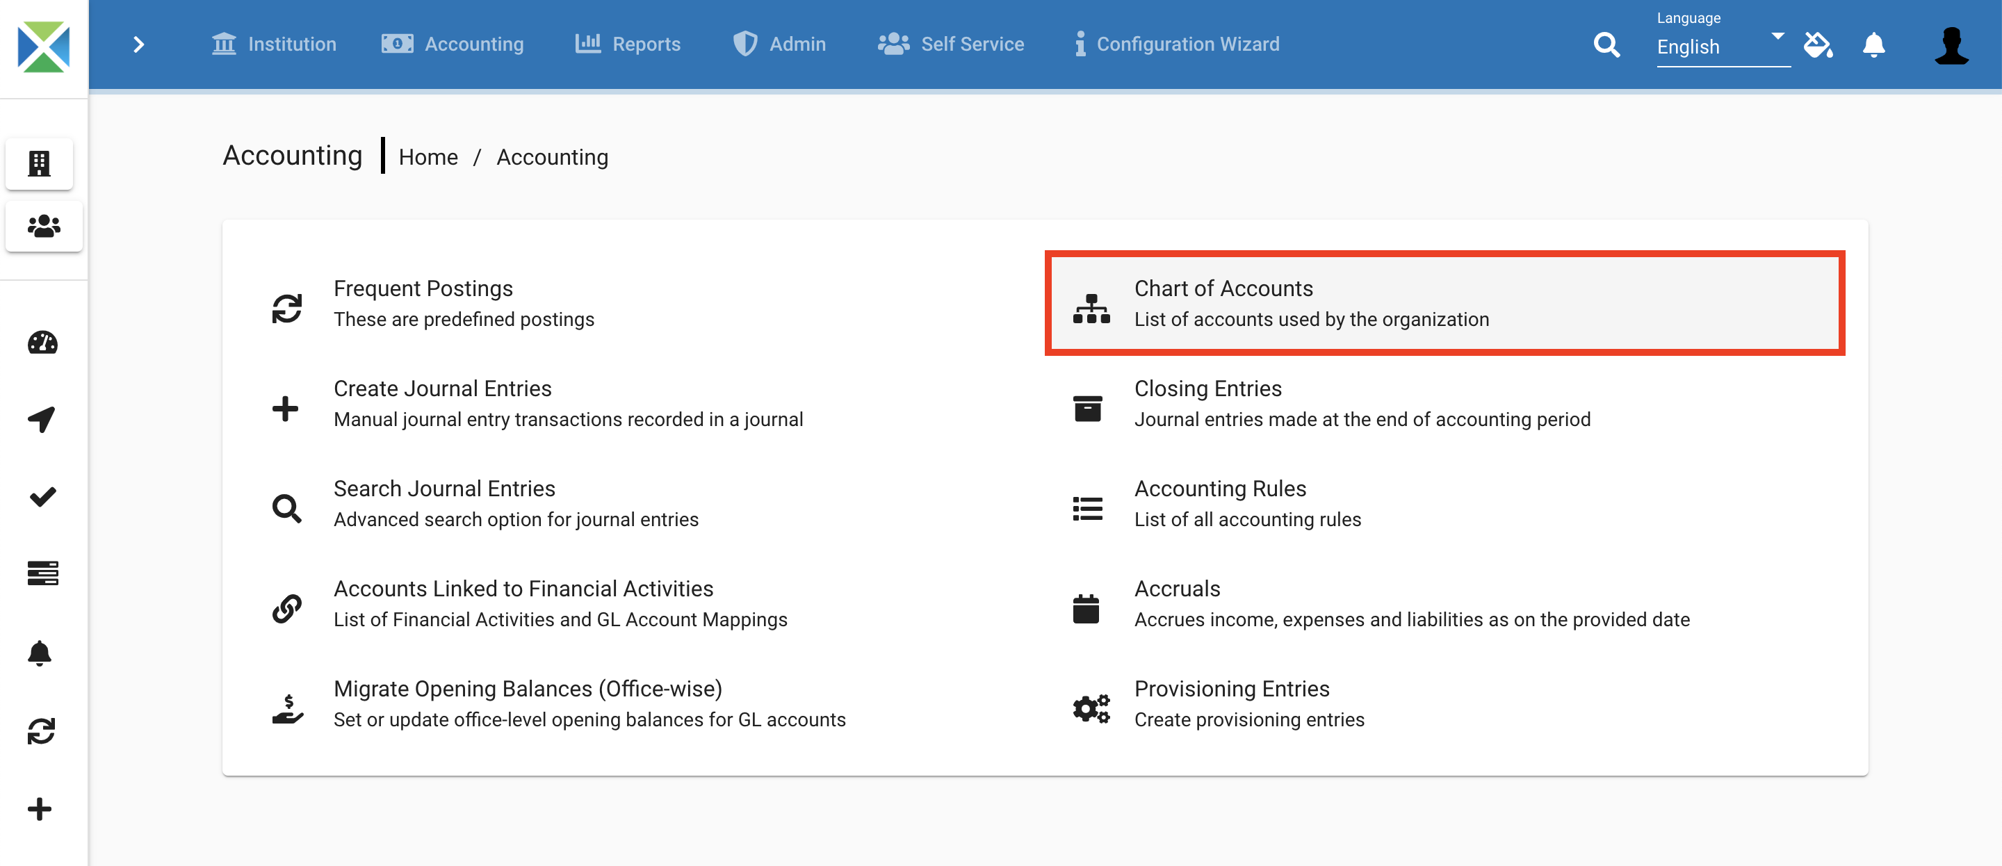The width and height of the screenshot is (2002, 866).
Task: Open Accruals
Action: [1446, 605]
